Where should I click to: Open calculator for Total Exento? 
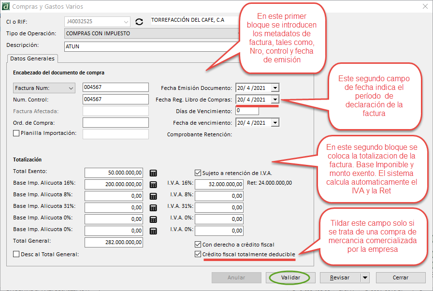tap(153, 173)
